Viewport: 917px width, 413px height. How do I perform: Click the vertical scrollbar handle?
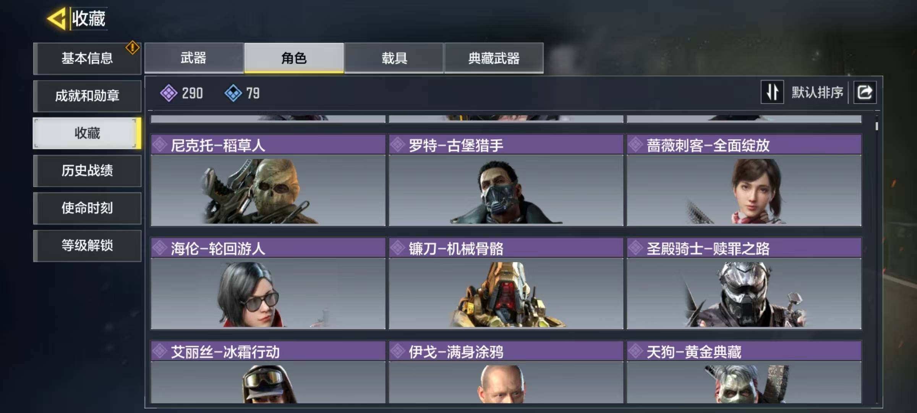click(x=876, y=126)
